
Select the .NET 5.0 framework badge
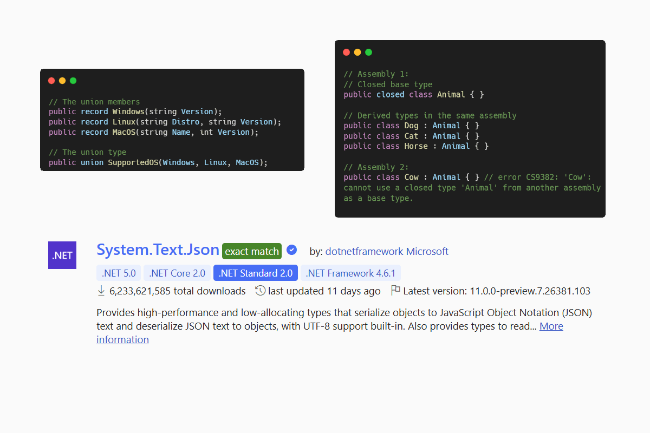119,273
